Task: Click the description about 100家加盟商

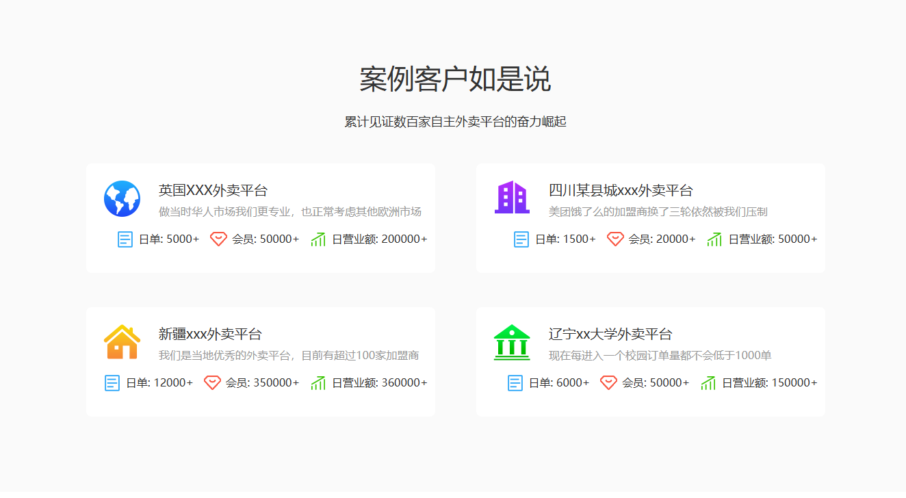Action: click(289, 356)
